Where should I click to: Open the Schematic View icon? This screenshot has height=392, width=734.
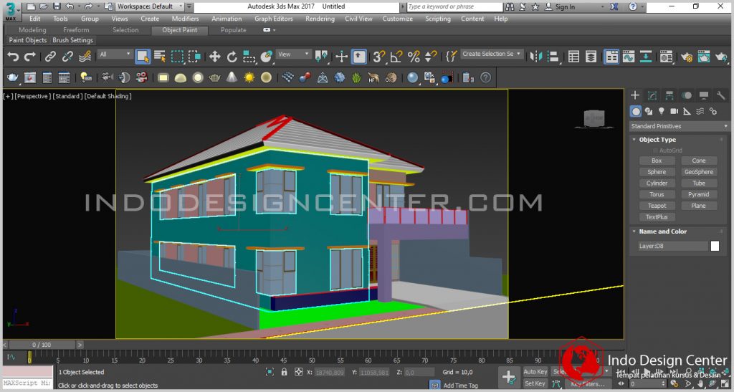tap(646, 57)
